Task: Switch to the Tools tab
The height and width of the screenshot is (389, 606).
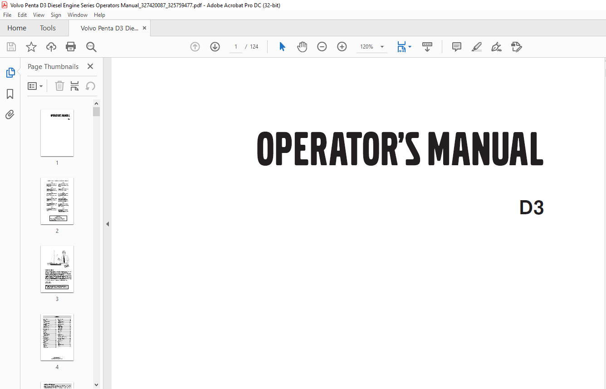Action: (x=48, y=28)
